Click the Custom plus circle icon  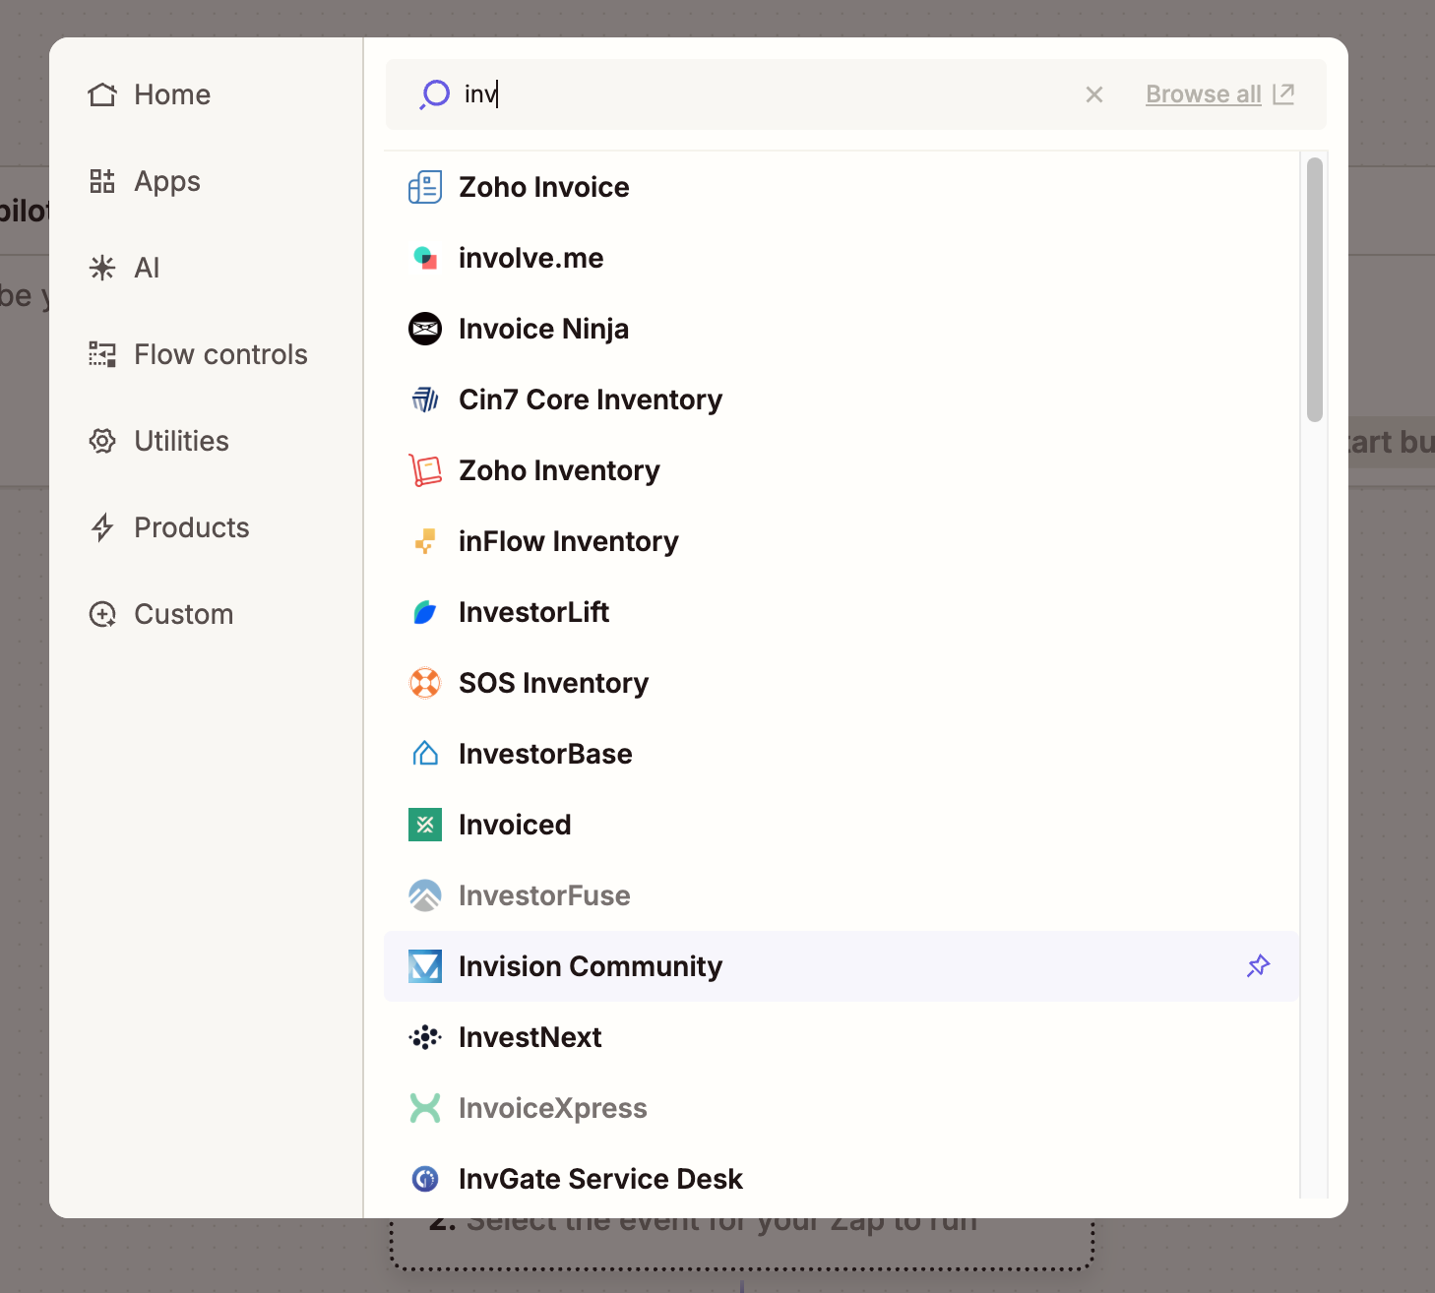coord(102,614)
